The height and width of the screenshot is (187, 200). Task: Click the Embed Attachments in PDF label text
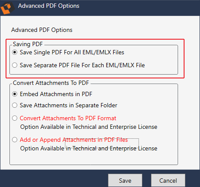coord(56,94)
